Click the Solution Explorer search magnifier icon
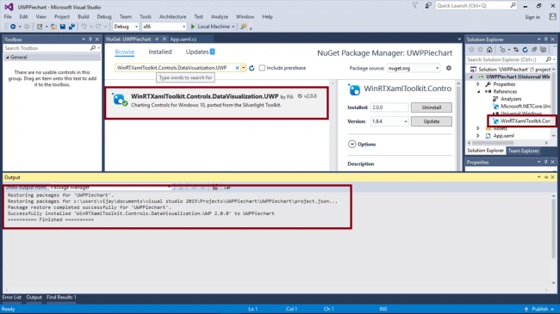560x314 pixels. [549, 59]
